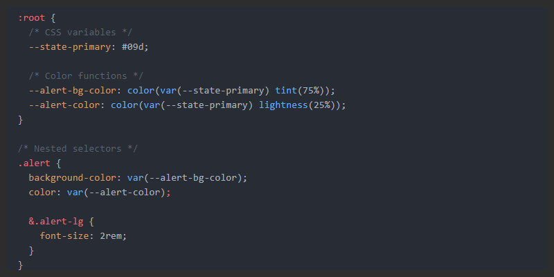
Task: Click the 2rem font size value
Action: pos(111,236)
